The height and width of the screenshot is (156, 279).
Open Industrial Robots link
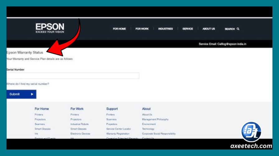[79, 124]
